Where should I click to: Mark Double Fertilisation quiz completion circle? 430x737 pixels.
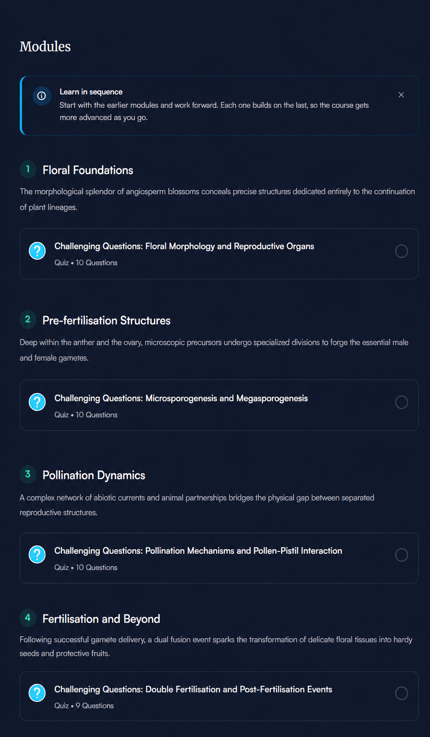[402, 693]
